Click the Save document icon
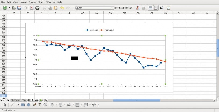Screen dimensions: 219x112 (x=19, y=8)
